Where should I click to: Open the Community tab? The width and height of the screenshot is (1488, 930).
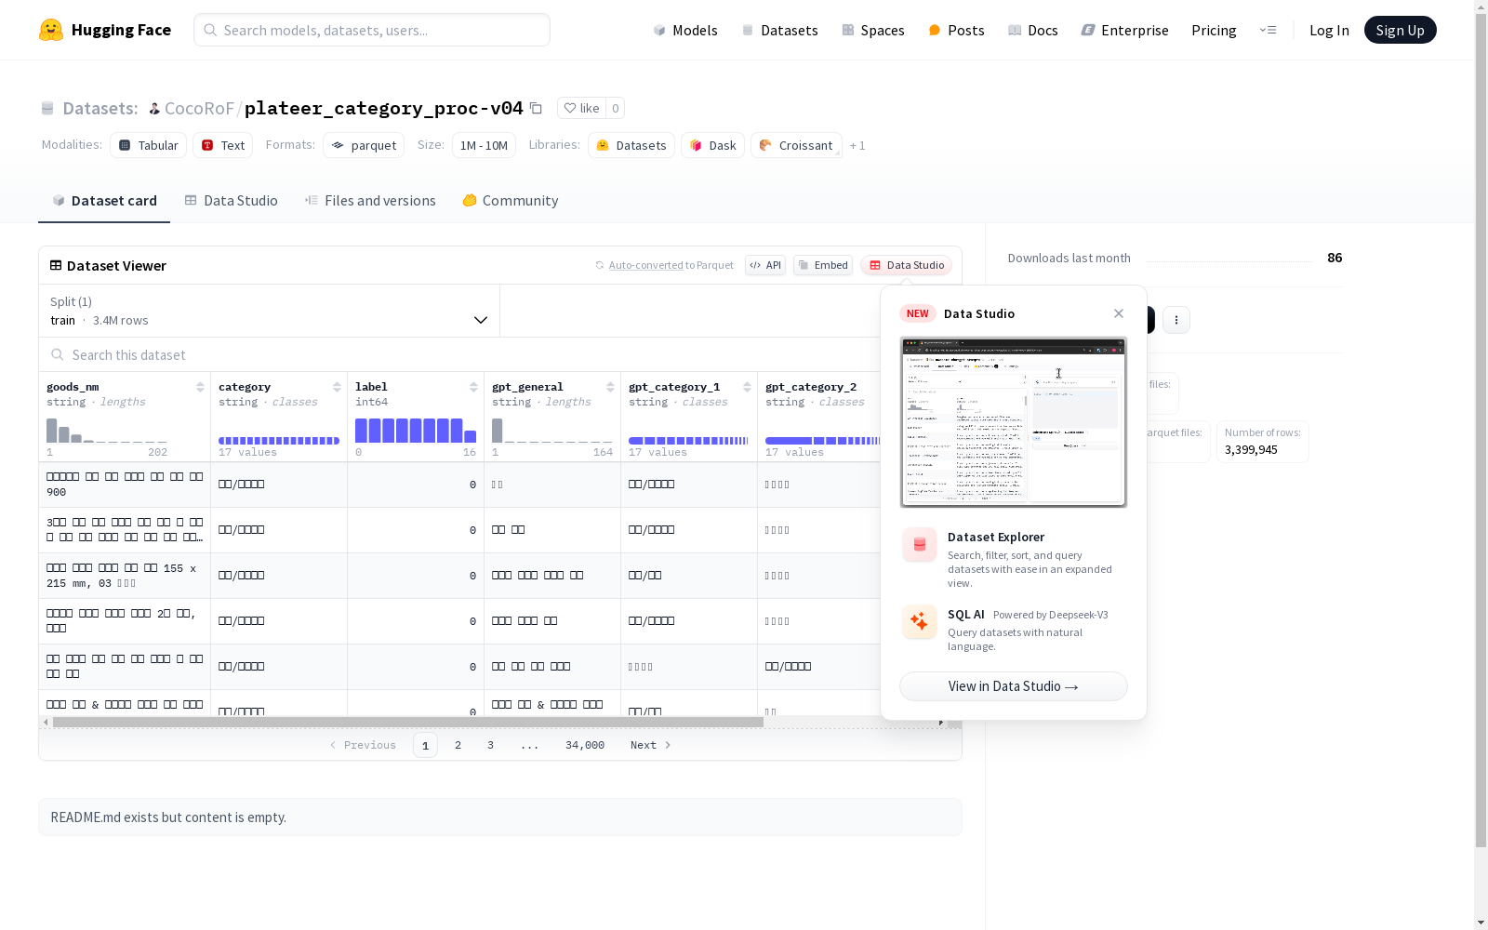point(511,201)
